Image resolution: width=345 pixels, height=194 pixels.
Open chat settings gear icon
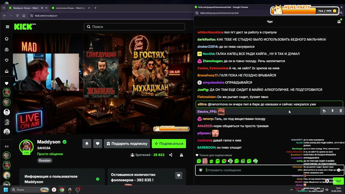tap(327, 181)
